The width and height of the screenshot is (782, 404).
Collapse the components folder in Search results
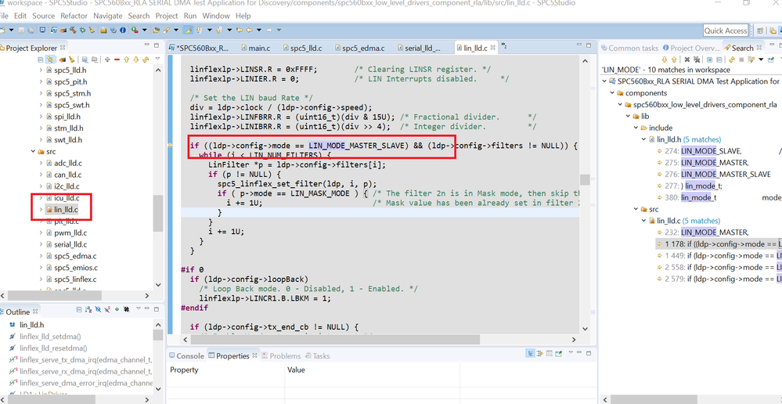pyautogui.click(x=612, y=92)
